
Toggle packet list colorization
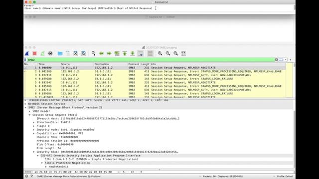click(x=150, y=53)
